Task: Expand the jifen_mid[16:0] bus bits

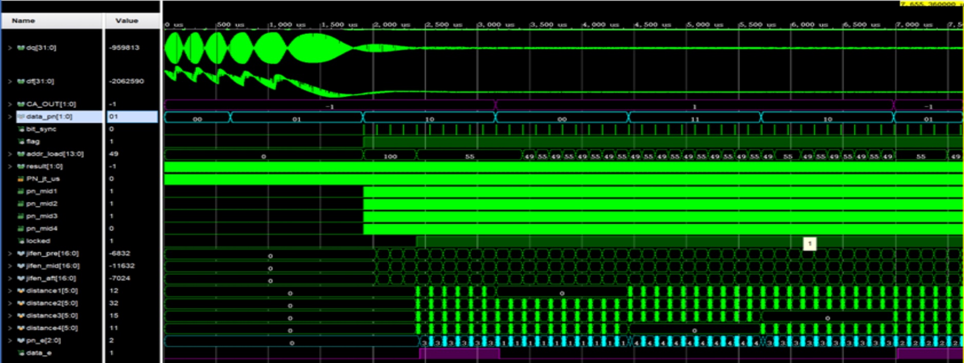Action: click(x=10, y=266)
